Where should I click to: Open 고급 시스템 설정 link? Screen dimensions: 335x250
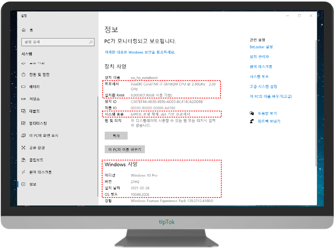[263, 86]
